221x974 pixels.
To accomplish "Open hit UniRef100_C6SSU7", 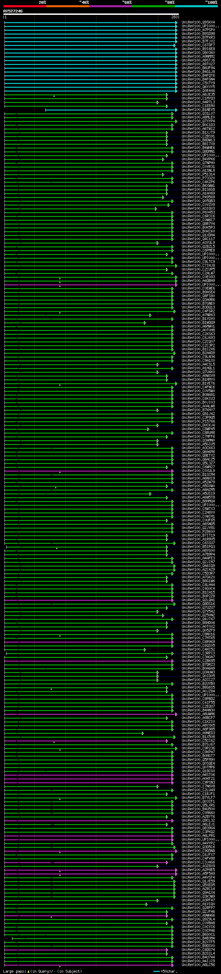I will pyautogui.click(x=198, y=543).
